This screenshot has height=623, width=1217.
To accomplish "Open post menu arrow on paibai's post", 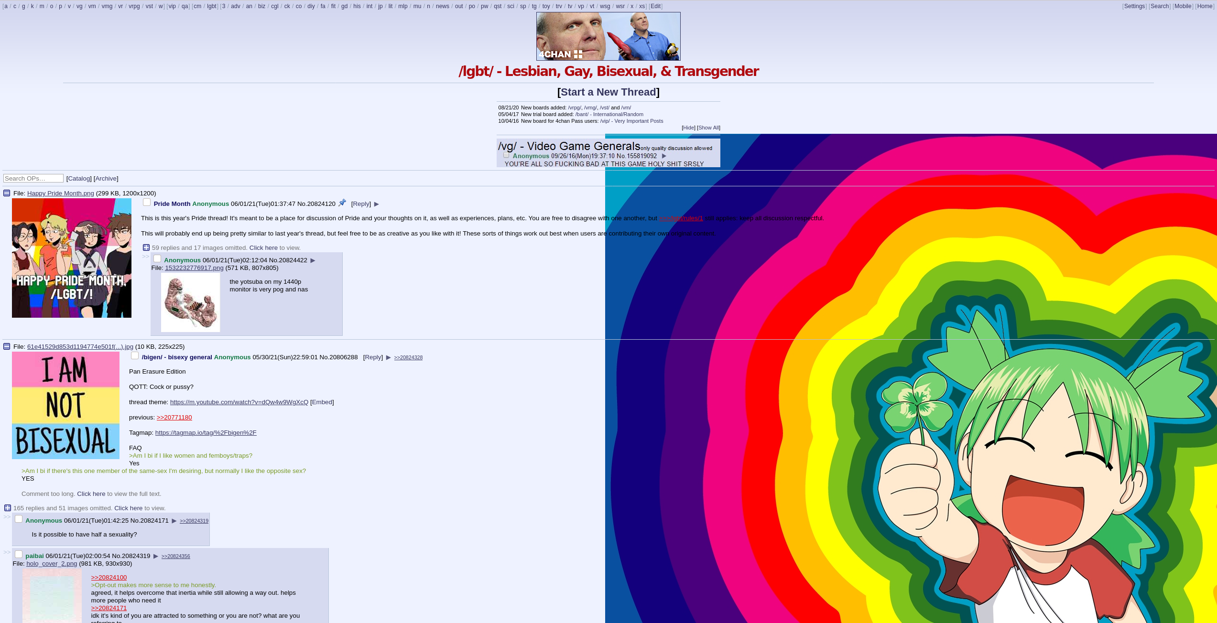I will (x=156, y=556).
